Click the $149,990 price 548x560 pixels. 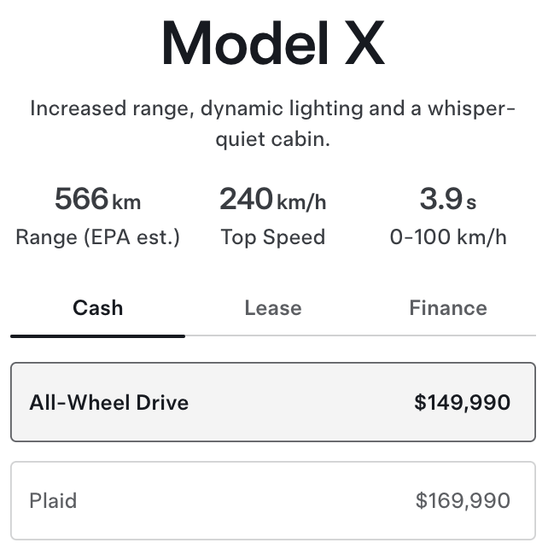click(462, 402)
